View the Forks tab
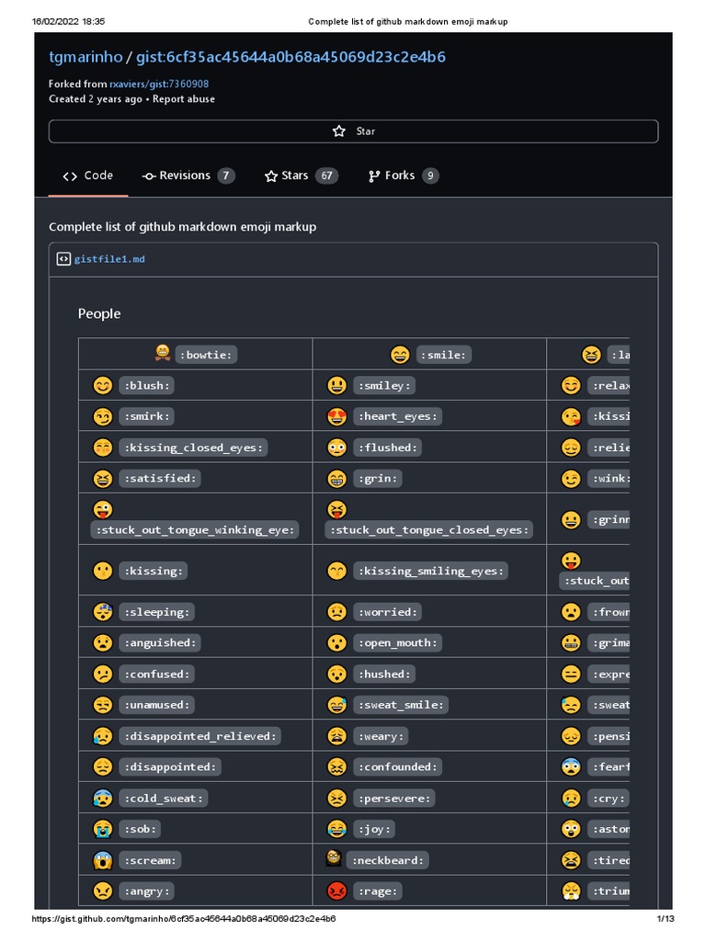 coord(403,176)
